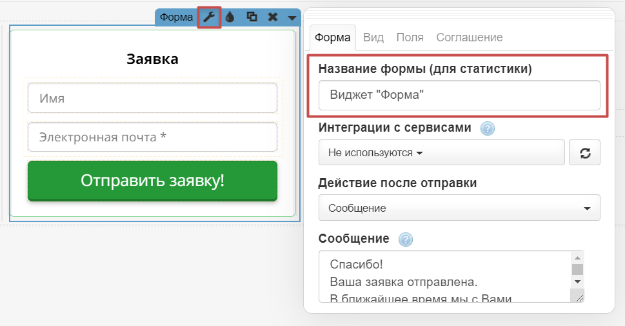This screenshot has height=326, width=625.
Task: Click help icon beside Интеграции с сервисами
Action: point(488,128)
